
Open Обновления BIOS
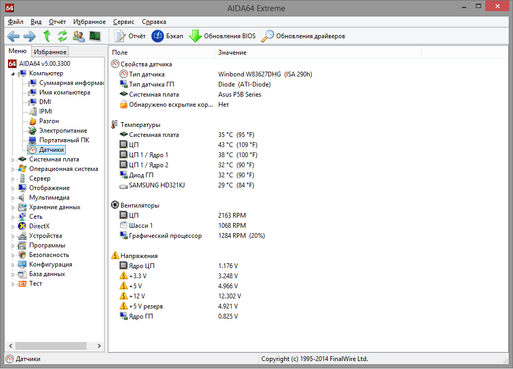(x=223, y=36)
